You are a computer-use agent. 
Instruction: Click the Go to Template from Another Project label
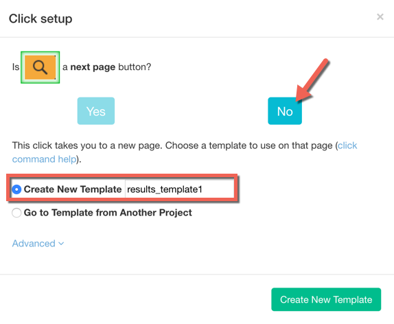[108, 213]
